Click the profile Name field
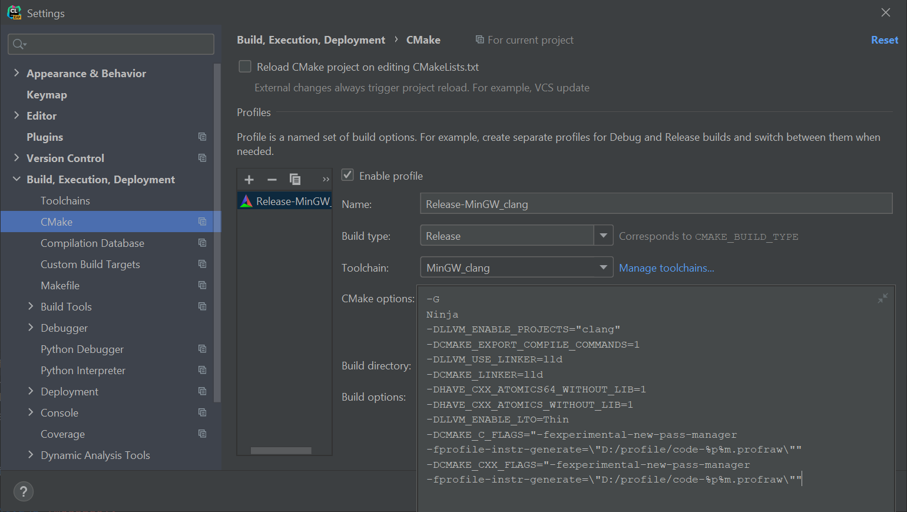 pyautogui.click(x=656, y=204)
